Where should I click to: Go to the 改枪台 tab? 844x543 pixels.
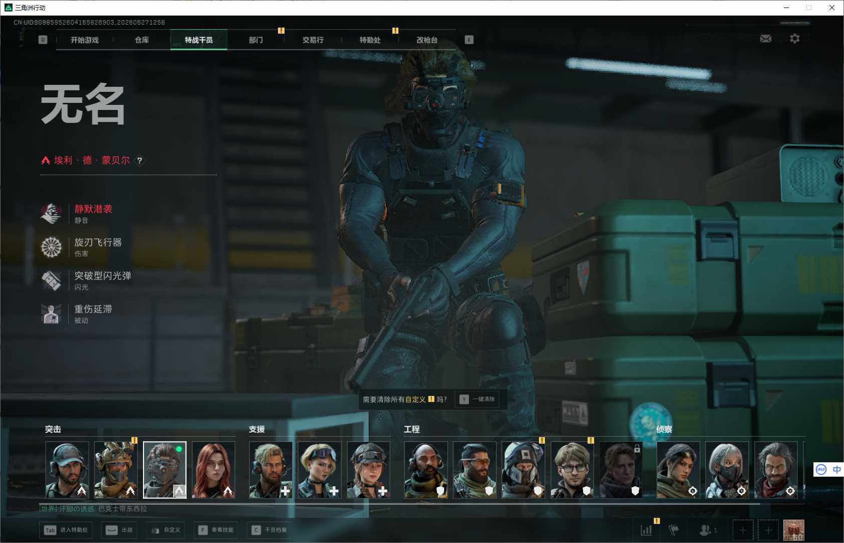coord(427,40)
